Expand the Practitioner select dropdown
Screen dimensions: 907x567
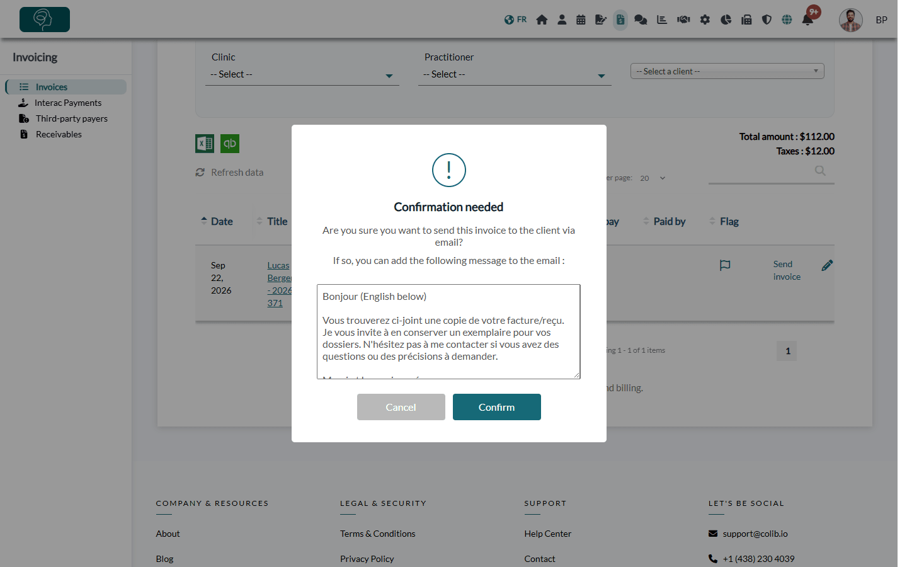(x=515, y=75)
